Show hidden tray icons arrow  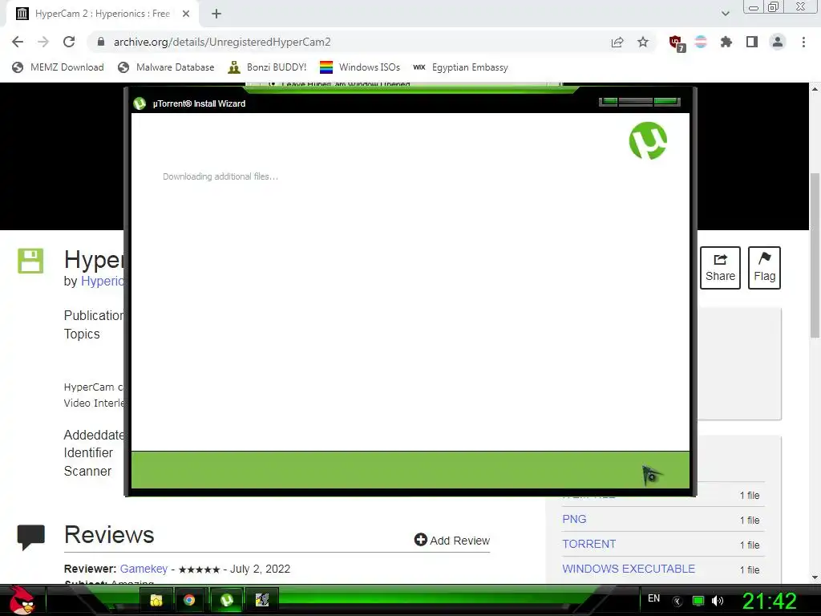pos(677,602)
